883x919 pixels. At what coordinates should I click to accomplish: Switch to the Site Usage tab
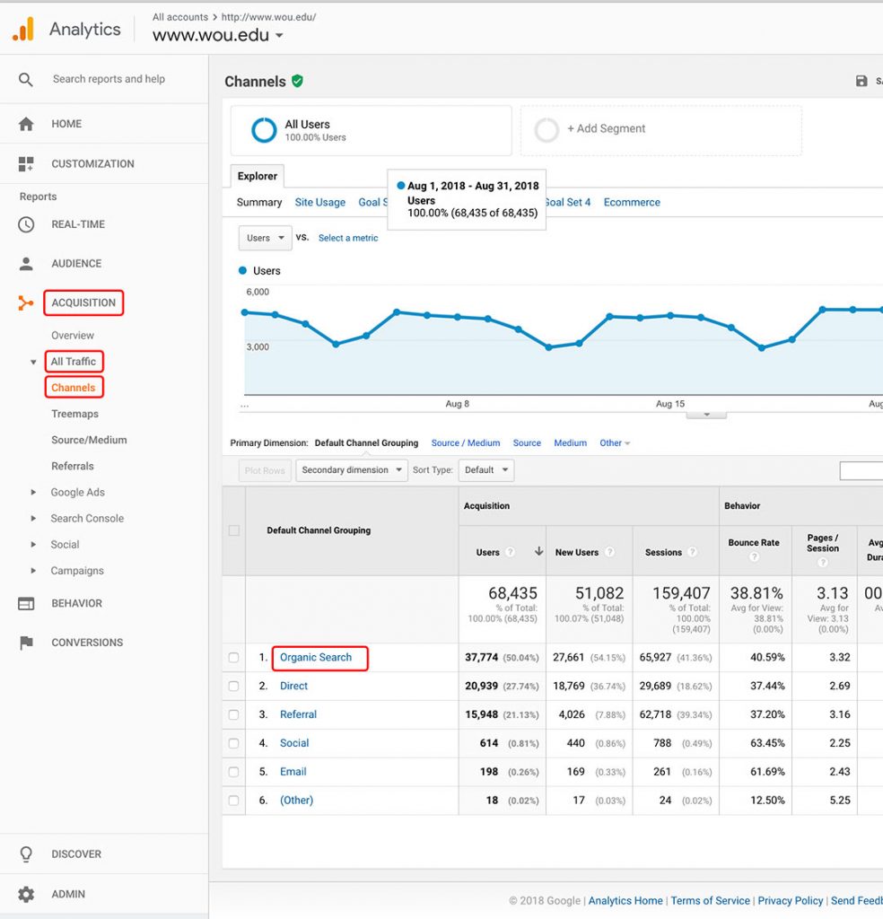tap(320, 202)
